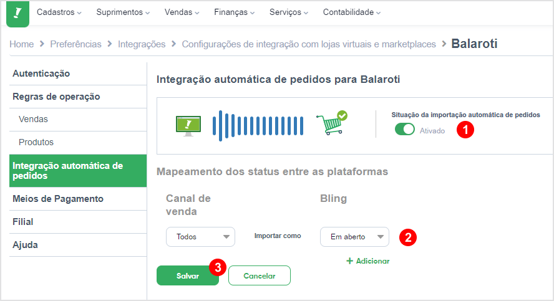554x301 pixels.
Task: Select Produtos sub-item in sidebar
Action: (x=78, y=142)
